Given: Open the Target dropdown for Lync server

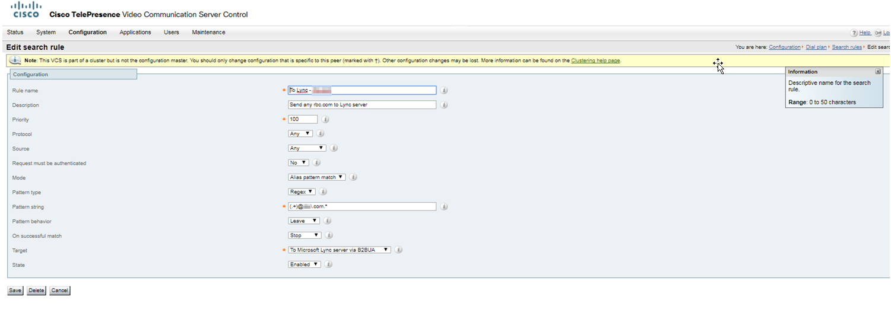Looking at the screenshot, I should pos(340,250).
